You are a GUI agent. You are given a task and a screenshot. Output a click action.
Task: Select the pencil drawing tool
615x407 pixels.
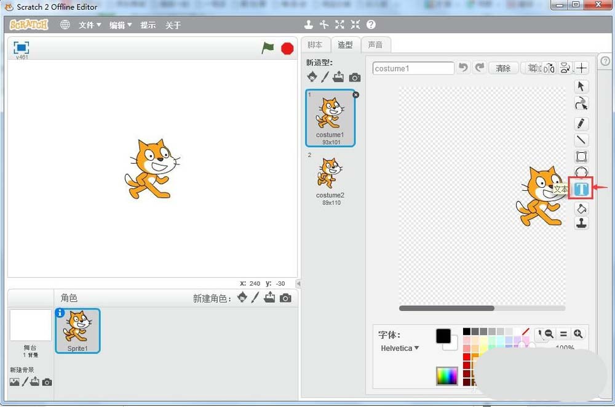[x=581, y=124]
